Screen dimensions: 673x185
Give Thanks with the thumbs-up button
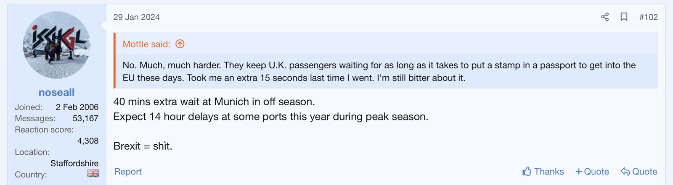(543, 172)
